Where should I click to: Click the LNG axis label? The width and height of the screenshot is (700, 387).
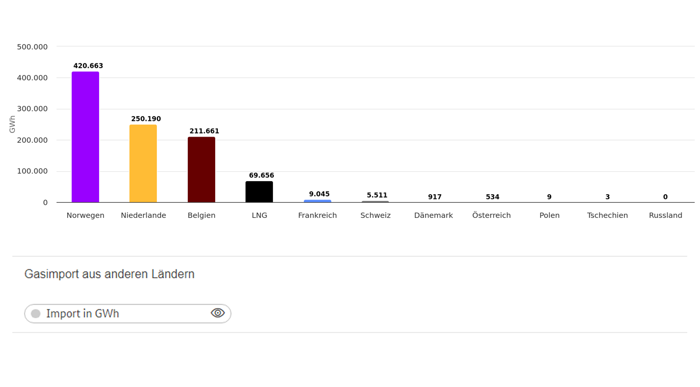[259, 215]
